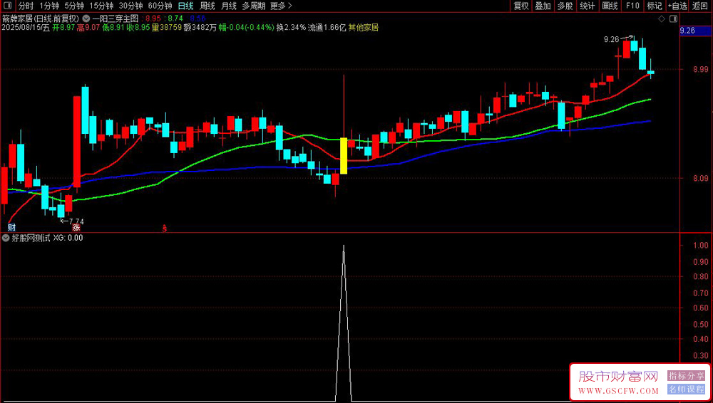Click the 9.26 high price annotation
This screenshot has height=403, width=713.
[611, 40]
